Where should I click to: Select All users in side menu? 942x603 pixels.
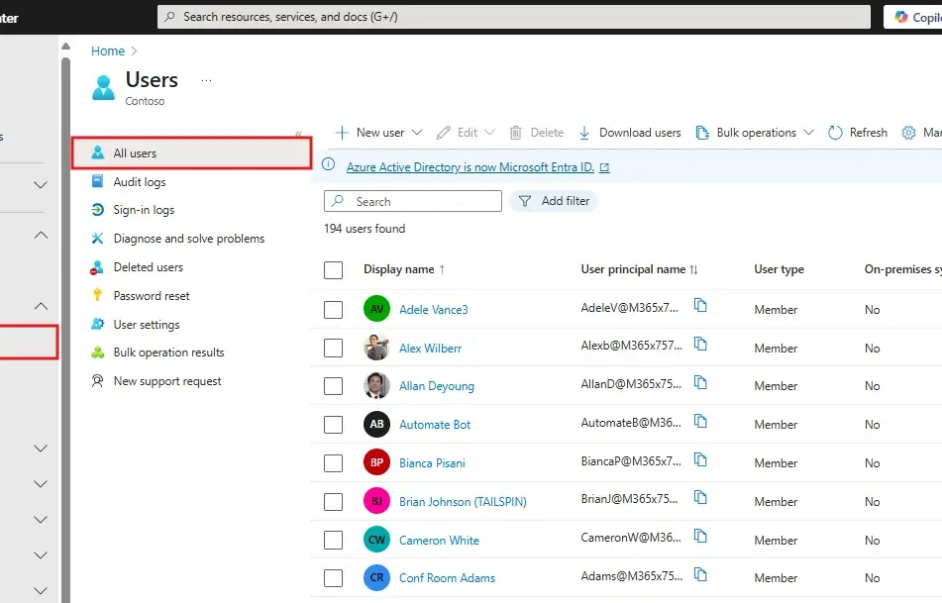pyautogui.click(x=191, y=152)
